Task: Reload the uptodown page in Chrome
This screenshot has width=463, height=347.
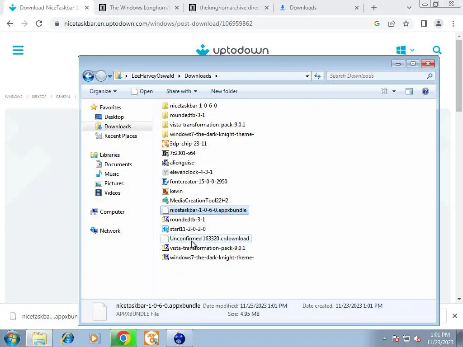Action: [x=39, y=23]
